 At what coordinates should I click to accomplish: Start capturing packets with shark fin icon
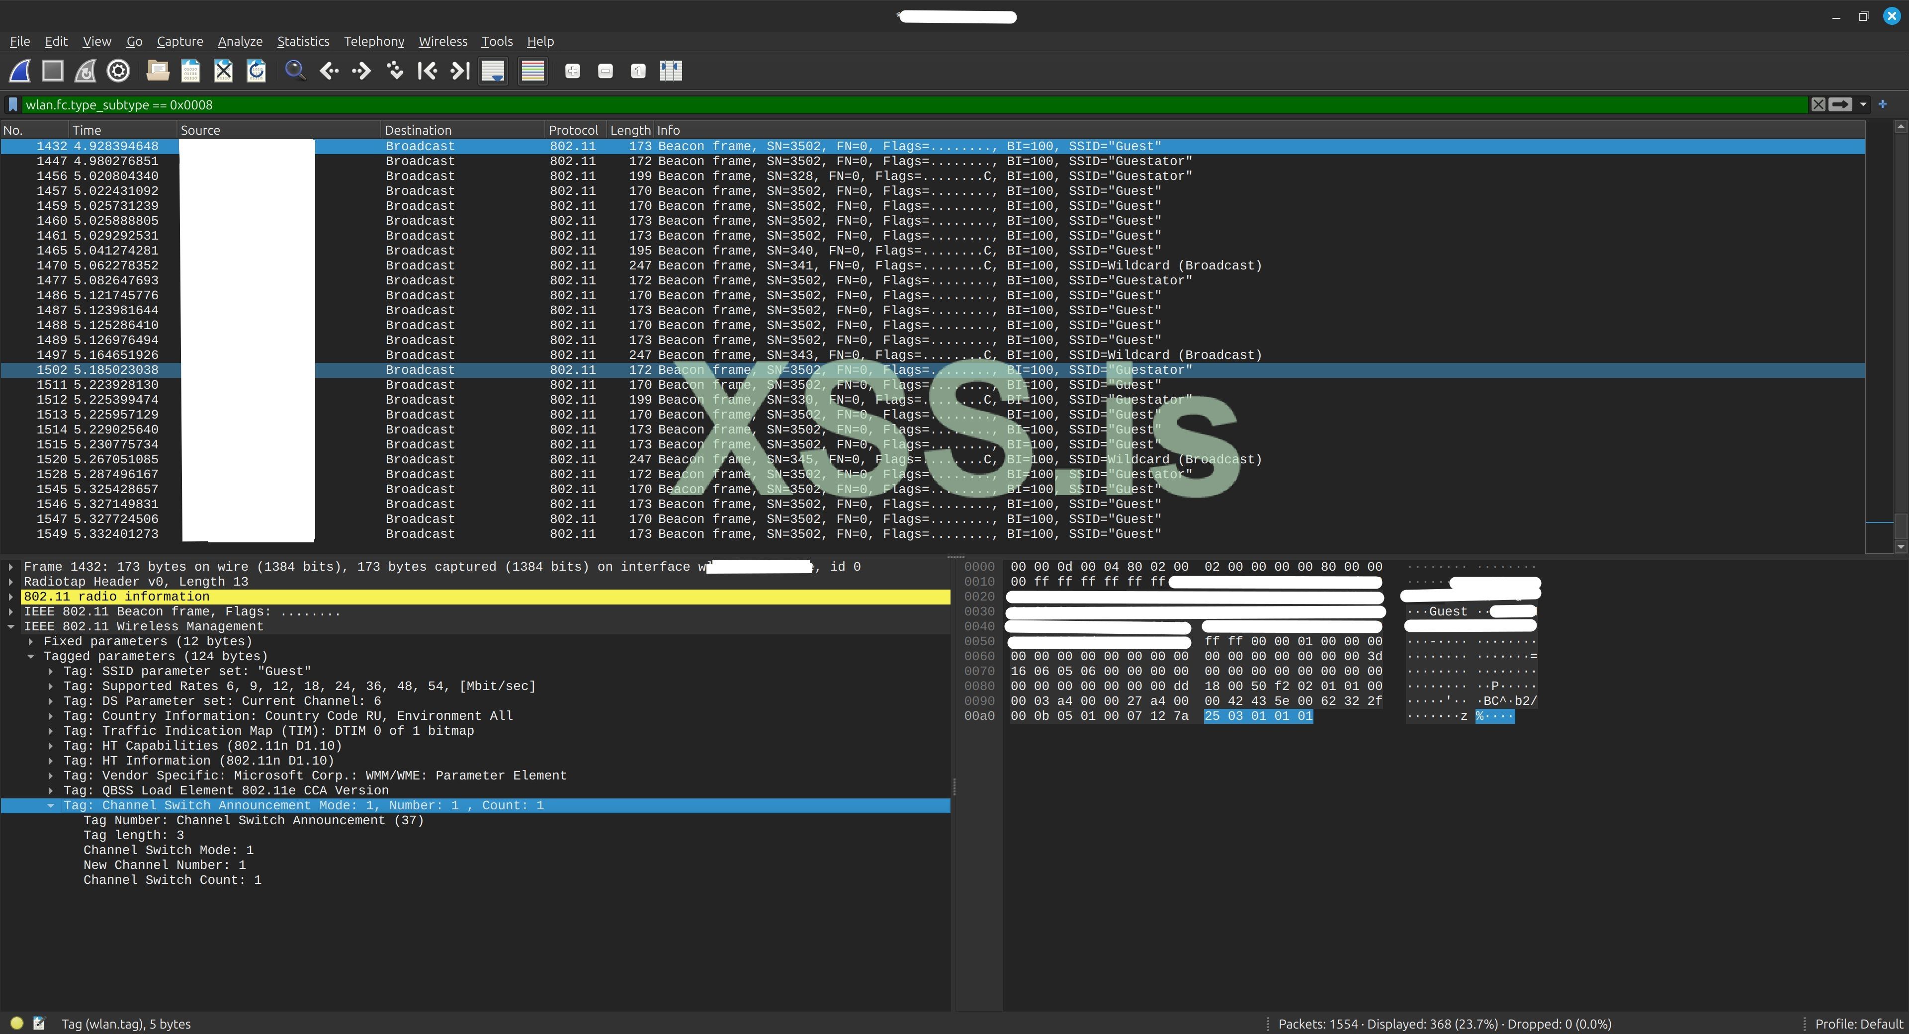point(20,71)
